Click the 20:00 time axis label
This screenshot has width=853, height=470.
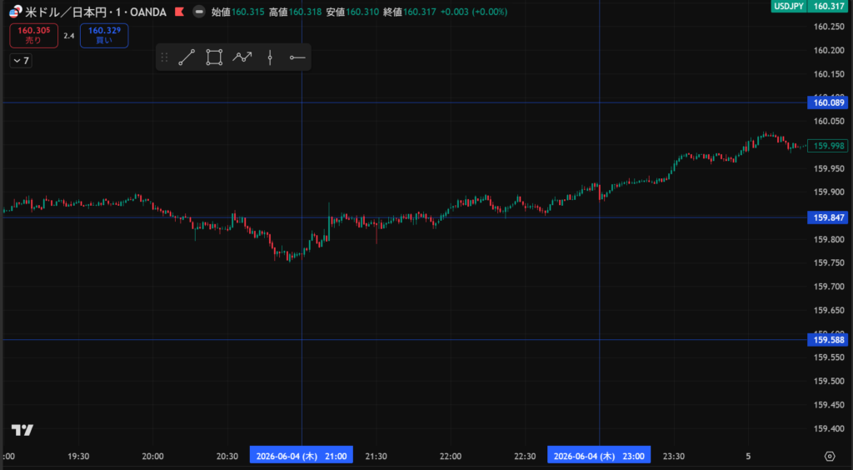point(153,456)
